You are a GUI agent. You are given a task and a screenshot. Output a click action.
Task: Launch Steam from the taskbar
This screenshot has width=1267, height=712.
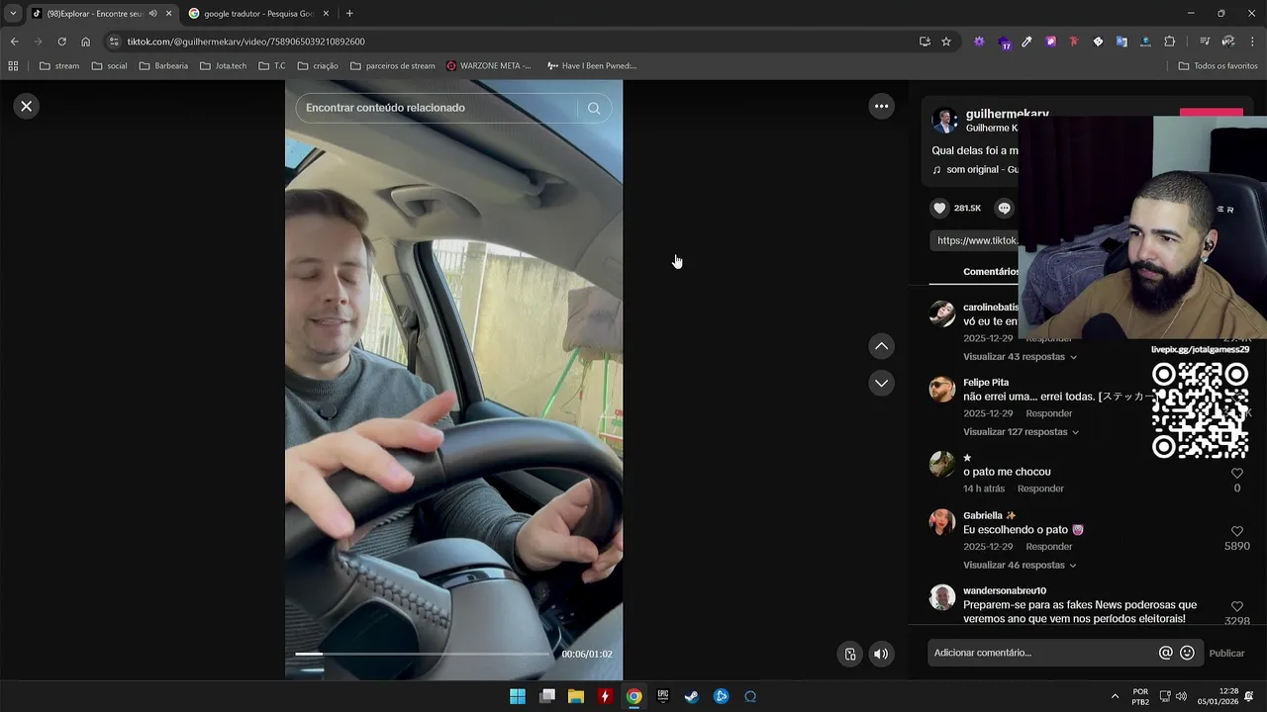pos(692,696)
